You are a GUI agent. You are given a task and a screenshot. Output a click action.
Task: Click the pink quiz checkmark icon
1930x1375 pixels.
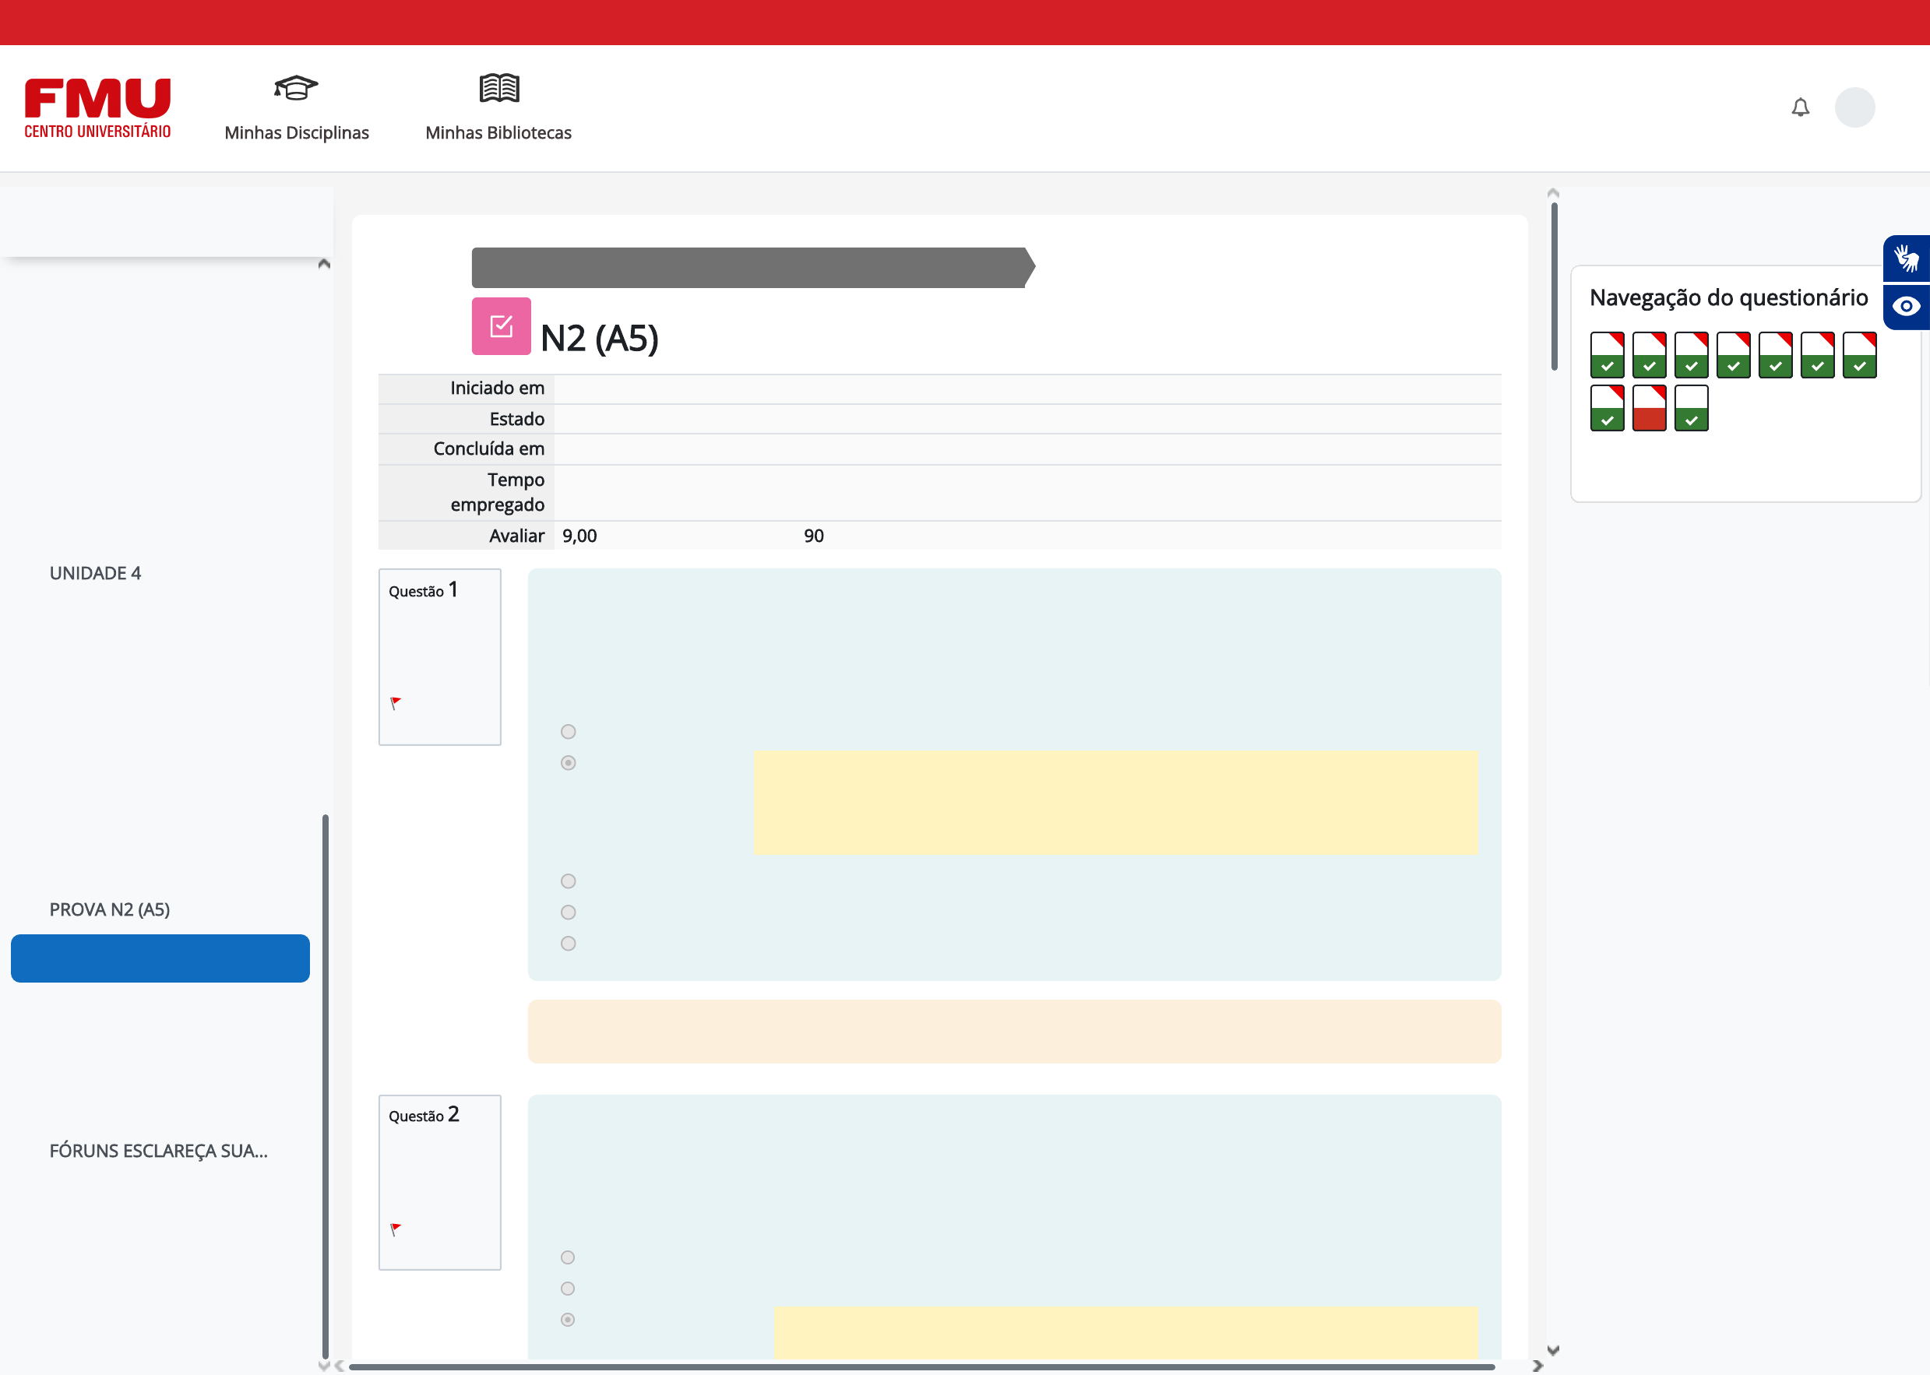(x=502, y=326)
